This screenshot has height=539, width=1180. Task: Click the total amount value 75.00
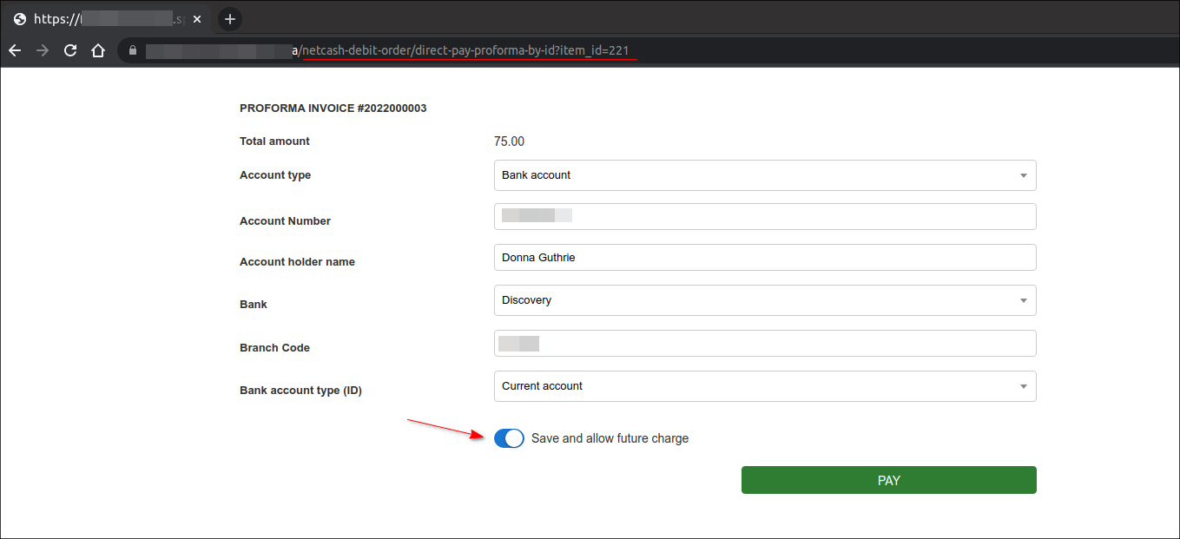509,141
